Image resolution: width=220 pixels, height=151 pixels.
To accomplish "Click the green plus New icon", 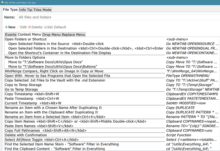I will tap(6, 27).
